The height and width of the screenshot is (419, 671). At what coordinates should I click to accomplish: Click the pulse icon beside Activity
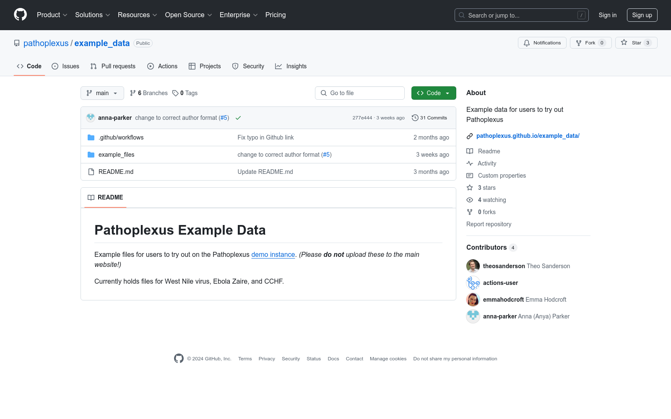470,163
